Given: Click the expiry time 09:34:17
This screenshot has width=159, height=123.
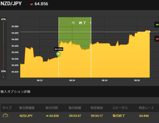Looking at the screenshot, I should point(97,116).
